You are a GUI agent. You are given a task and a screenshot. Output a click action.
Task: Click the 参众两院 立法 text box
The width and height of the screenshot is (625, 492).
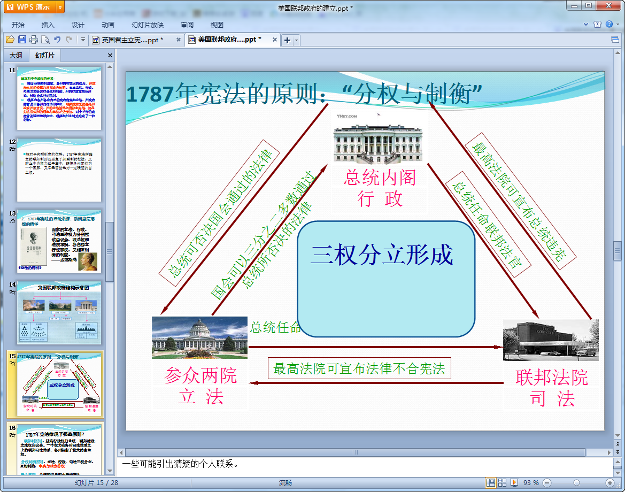point(200,386)
